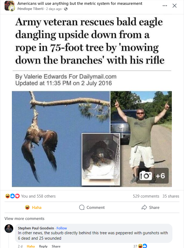
Task: Follow Stephen Paul Goodwin
Action: click(x=62, y=228)
